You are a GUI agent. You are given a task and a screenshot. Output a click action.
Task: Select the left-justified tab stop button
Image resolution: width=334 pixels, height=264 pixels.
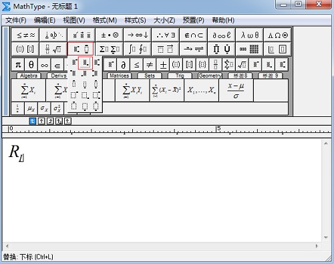33,121
